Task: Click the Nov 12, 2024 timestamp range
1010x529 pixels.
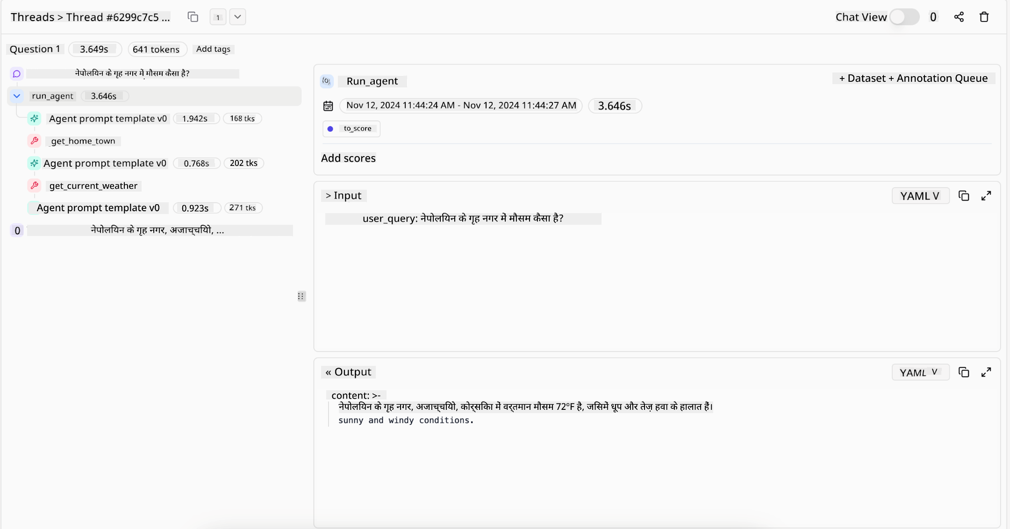Action: pyautogui.click(x=461, y=106)
